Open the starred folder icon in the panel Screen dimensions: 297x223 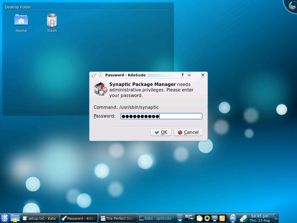pos(15,218)
